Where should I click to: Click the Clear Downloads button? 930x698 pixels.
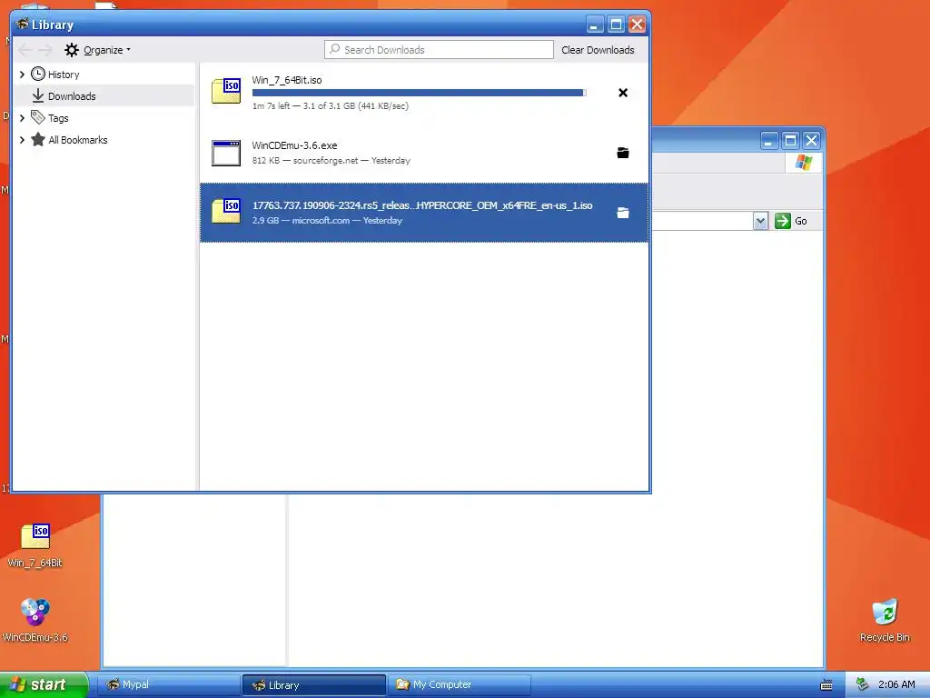598,50
